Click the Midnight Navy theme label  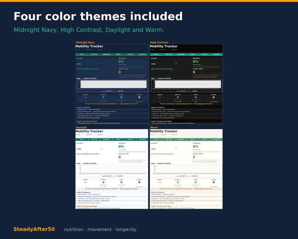tap(85, 42)
